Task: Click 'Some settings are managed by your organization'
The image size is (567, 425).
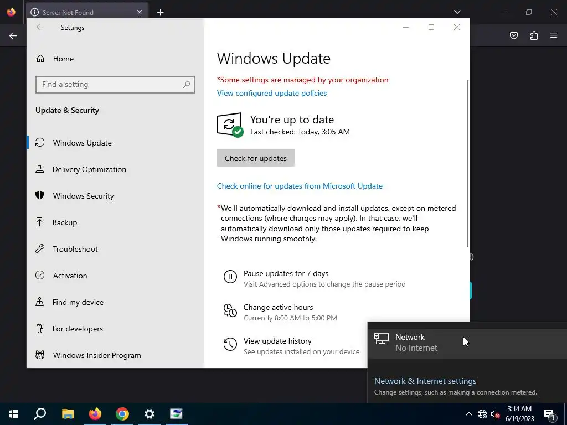Action: [x=303, y=80]
